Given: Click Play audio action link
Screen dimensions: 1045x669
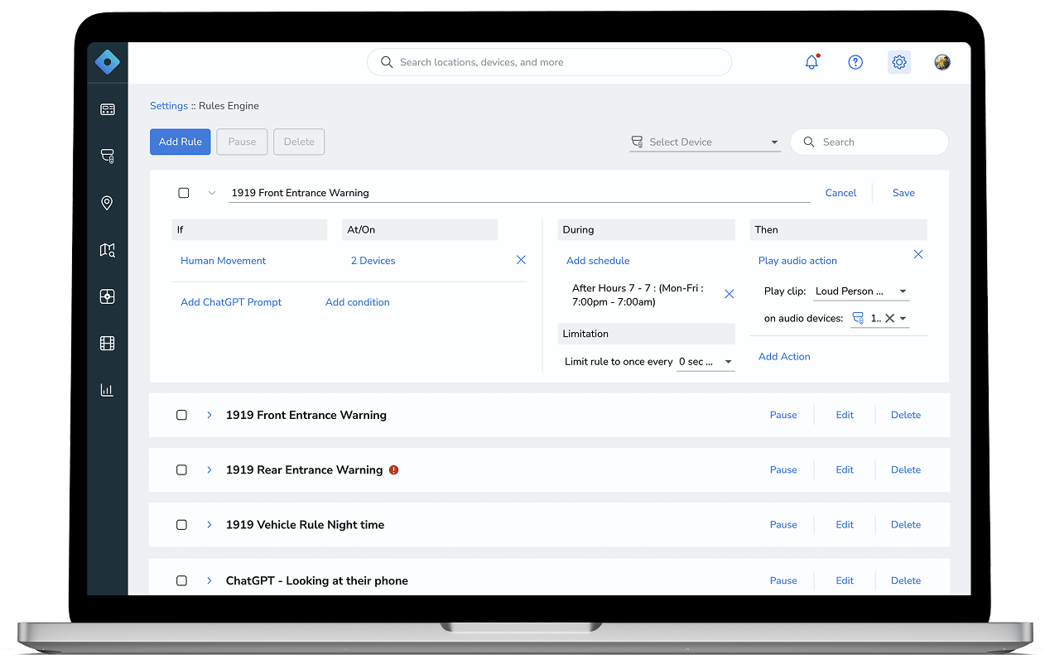Looking at the screenshot, I should 797,261.
